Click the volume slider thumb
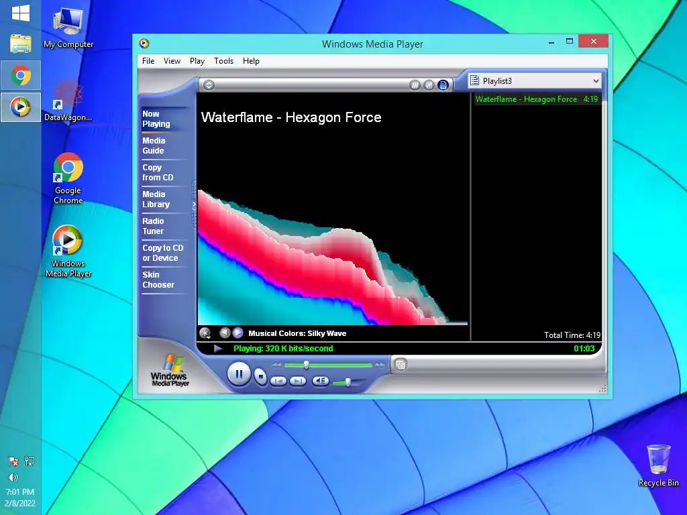 point(348,382)
